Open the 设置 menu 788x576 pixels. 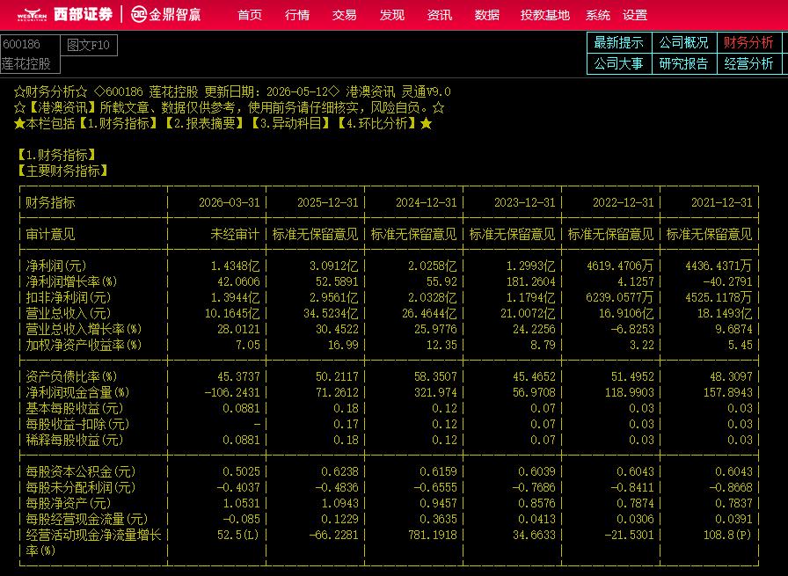coord(635,15)
